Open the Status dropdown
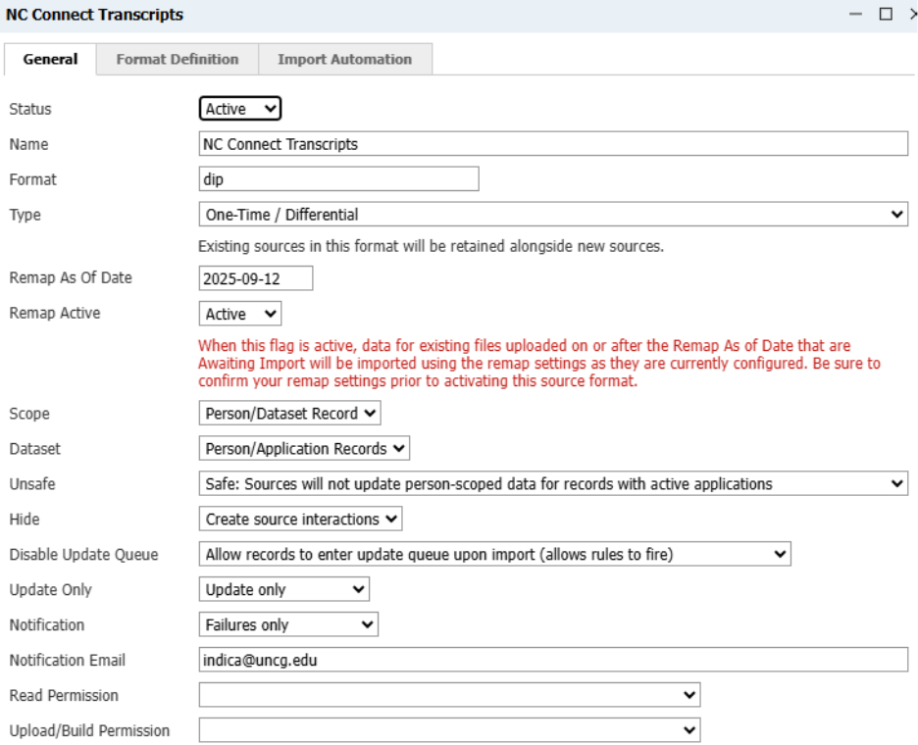This screenshot has height=745, width=918. (240, 109)
